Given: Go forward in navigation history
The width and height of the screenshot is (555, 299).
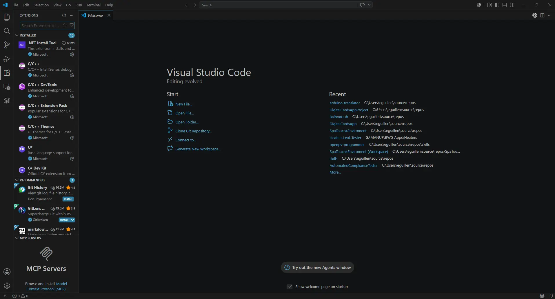Looking at the screenshot, I should coord(194,5).
